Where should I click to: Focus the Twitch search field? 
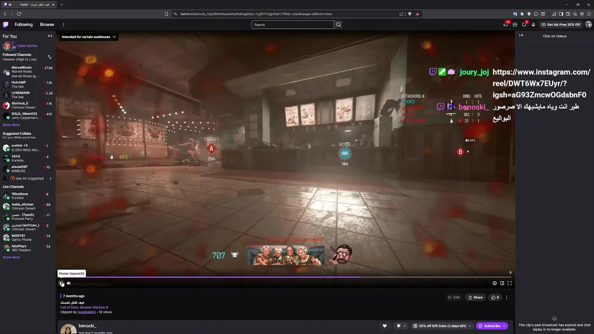click(293, 25)
